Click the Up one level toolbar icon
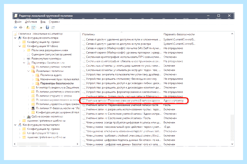The image size is (247, 164). click(28, 27)
